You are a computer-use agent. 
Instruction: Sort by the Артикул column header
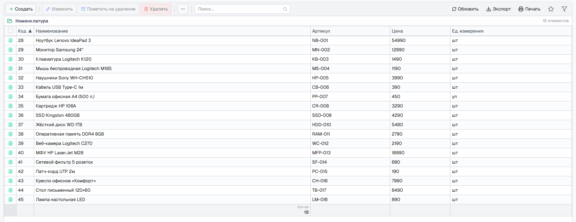350,31
